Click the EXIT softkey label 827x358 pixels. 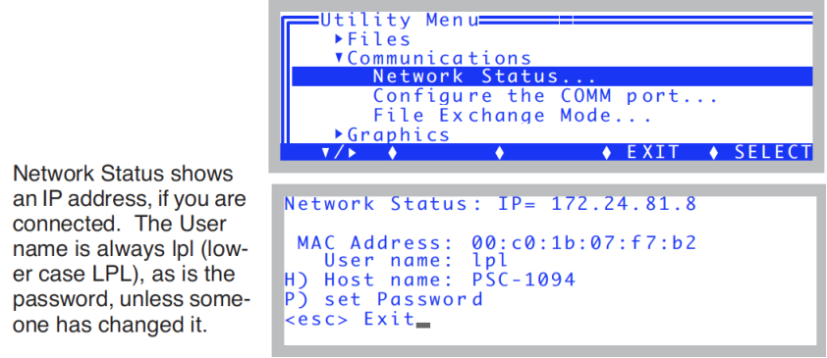coord(653,152)
